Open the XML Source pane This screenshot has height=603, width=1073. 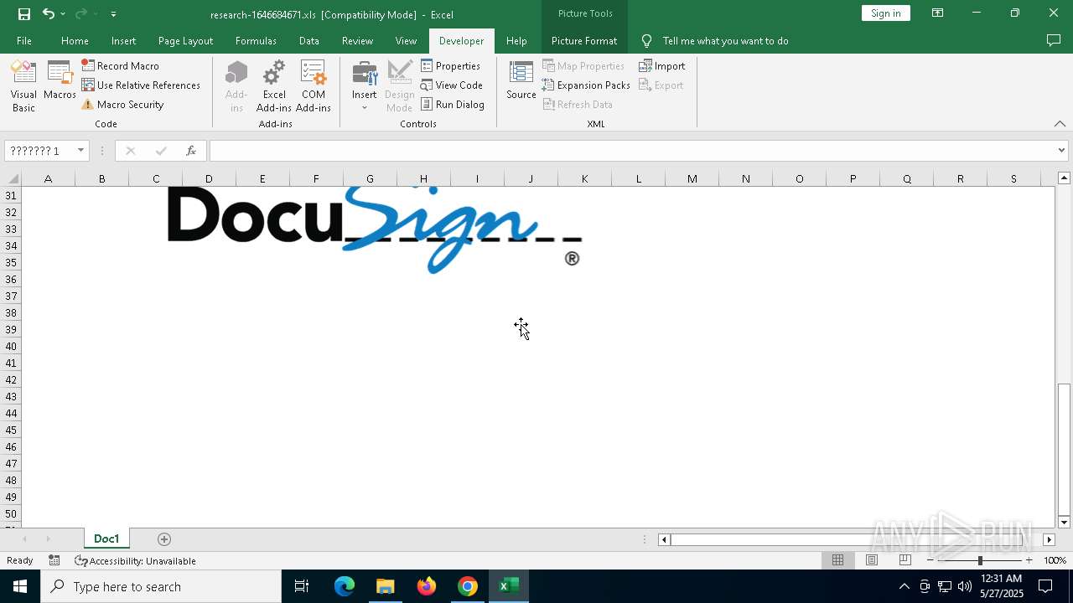[x=521, y=81]
